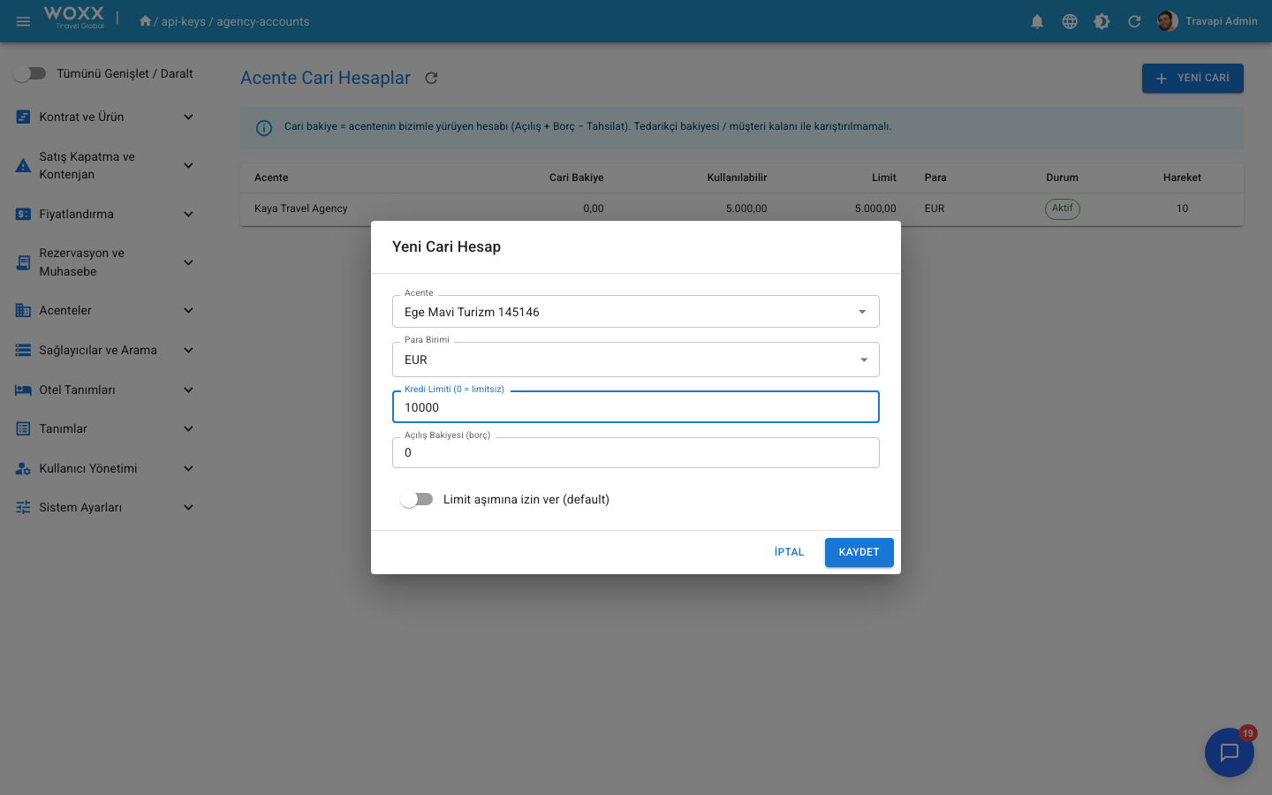
Task: Follow the agency-accounts breadcrumb link
Action: 263,21
